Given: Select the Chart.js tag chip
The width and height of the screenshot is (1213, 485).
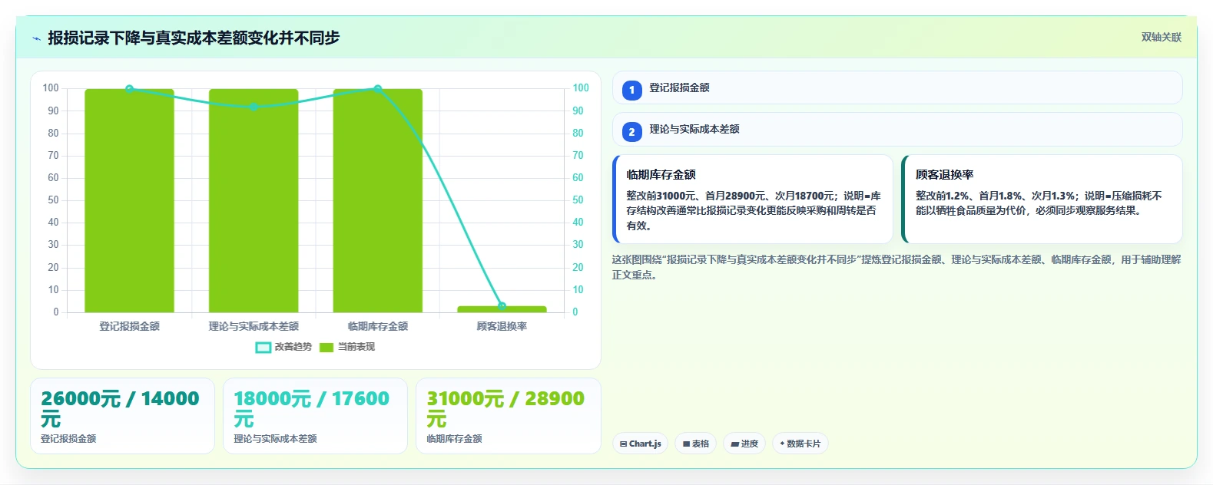Looking at the screenshot, I should point(640,444).
